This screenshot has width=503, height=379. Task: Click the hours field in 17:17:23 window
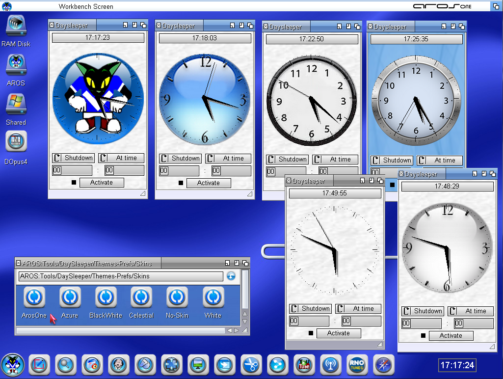(72, 170)
